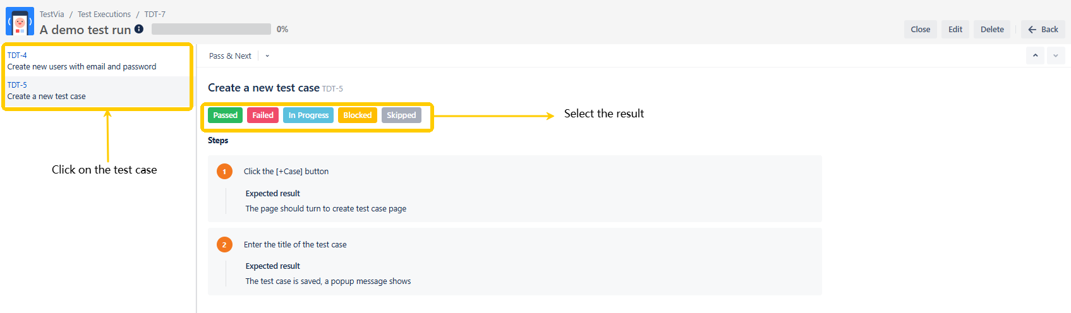Screen dimensions: 1071x313
Task: Click the Edit button
Action: tap(955, 29)
